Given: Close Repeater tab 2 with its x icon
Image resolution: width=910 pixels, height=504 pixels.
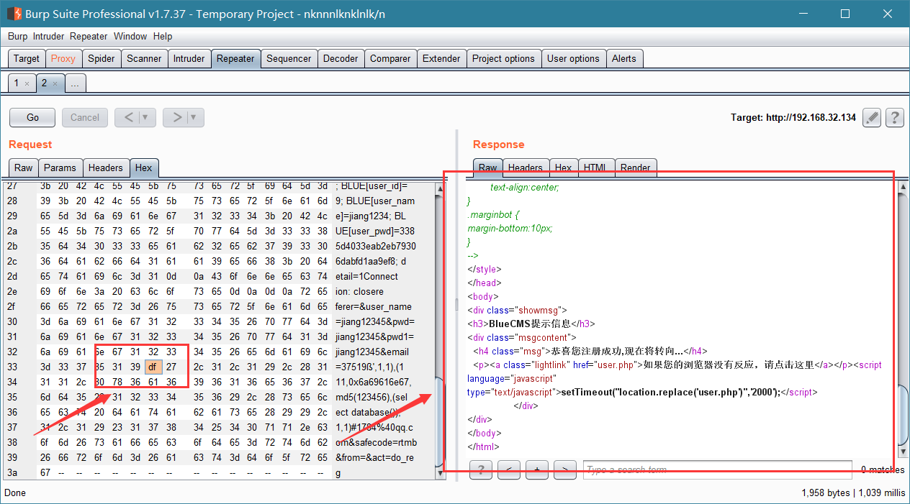Looking at the screenshot, I should click(55, 84).
